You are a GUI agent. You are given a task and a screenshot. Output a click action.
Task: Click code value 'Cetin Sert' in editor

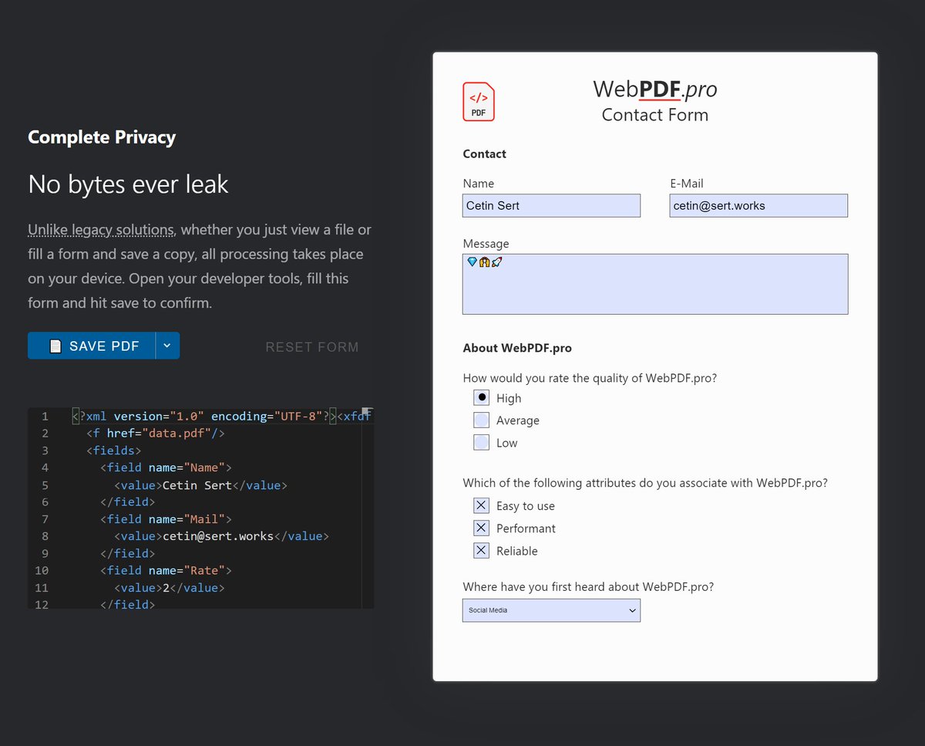[x=197, y=485]
